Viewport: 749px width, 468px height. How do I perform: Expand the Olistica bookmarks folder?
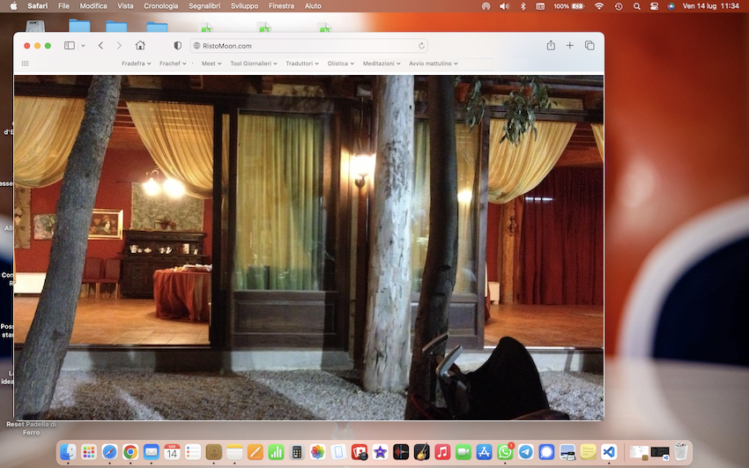[341, 63]
